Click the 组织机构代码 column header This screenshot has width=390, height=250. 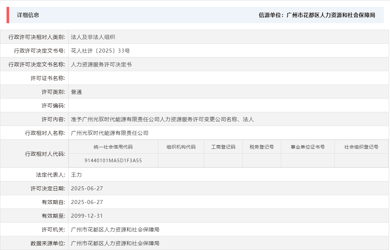tap(181, 147)
